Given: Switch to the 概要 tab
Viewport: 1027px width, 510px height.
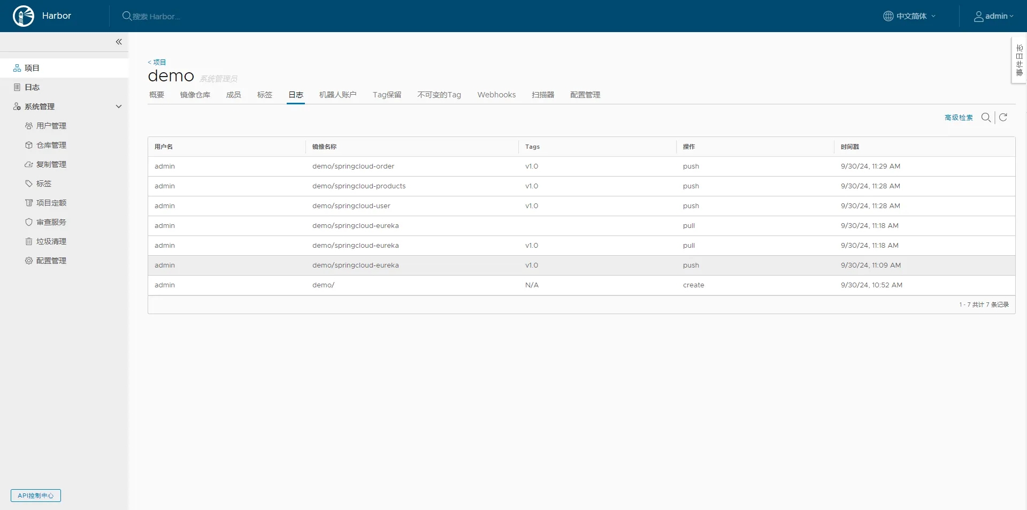Looking at the screenshot, I should coord(157,95).
